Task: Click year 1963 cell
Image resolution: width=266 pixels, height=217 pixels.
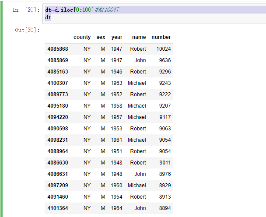Action: coord(116,83)
